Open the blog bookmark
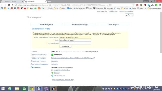162x91 pixels. (70, 8)
